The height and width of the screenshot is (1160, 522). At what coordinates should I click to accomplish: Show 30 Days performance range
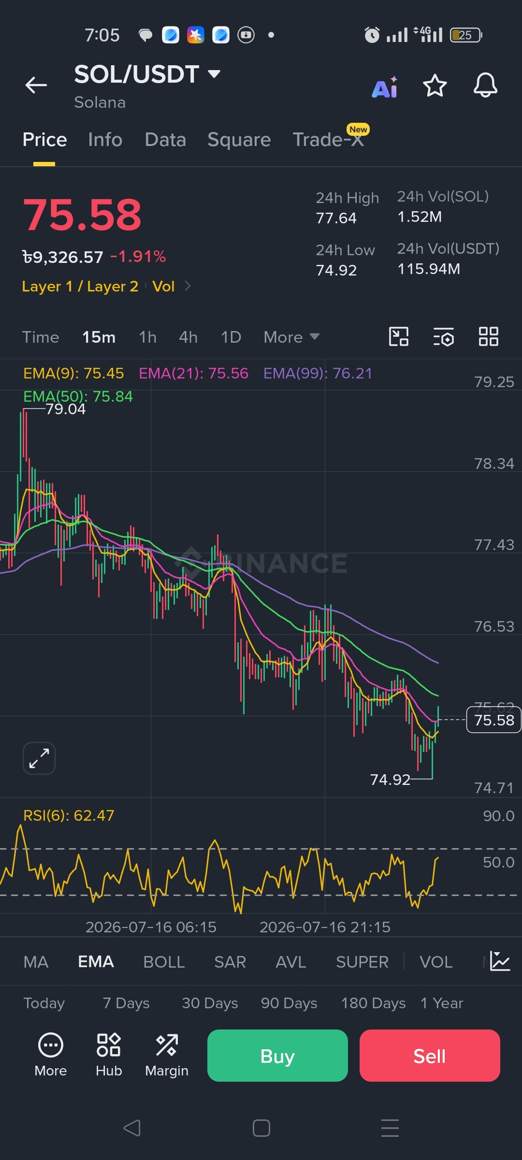coord(210,1003)
